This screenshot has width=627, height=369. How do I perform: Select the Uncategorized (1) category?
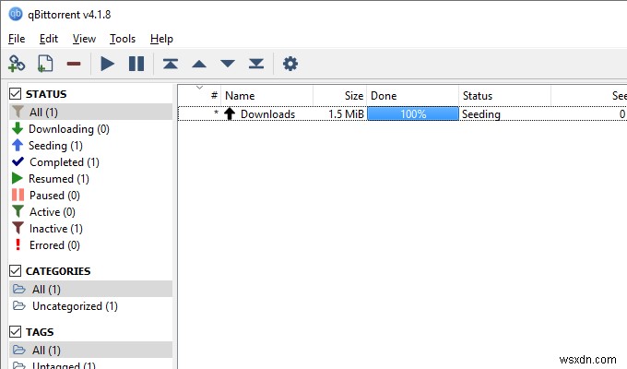[90, 305]
